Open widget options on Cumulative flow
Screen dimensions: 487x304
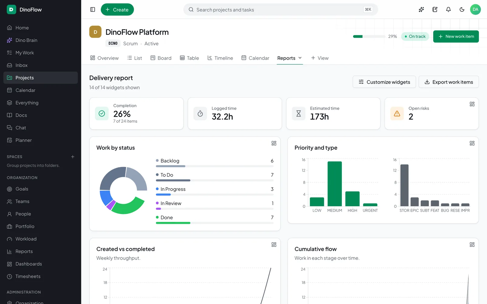(x=472, y=244)
